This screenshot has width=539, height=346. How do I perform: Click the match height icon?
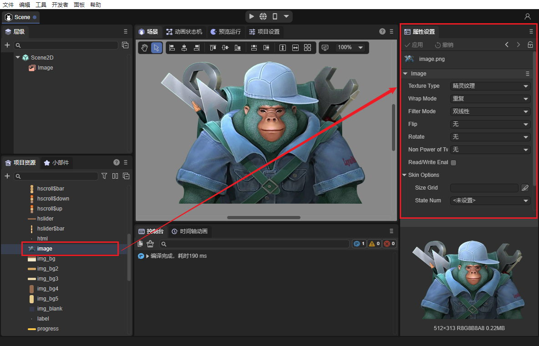click(283, 48)
